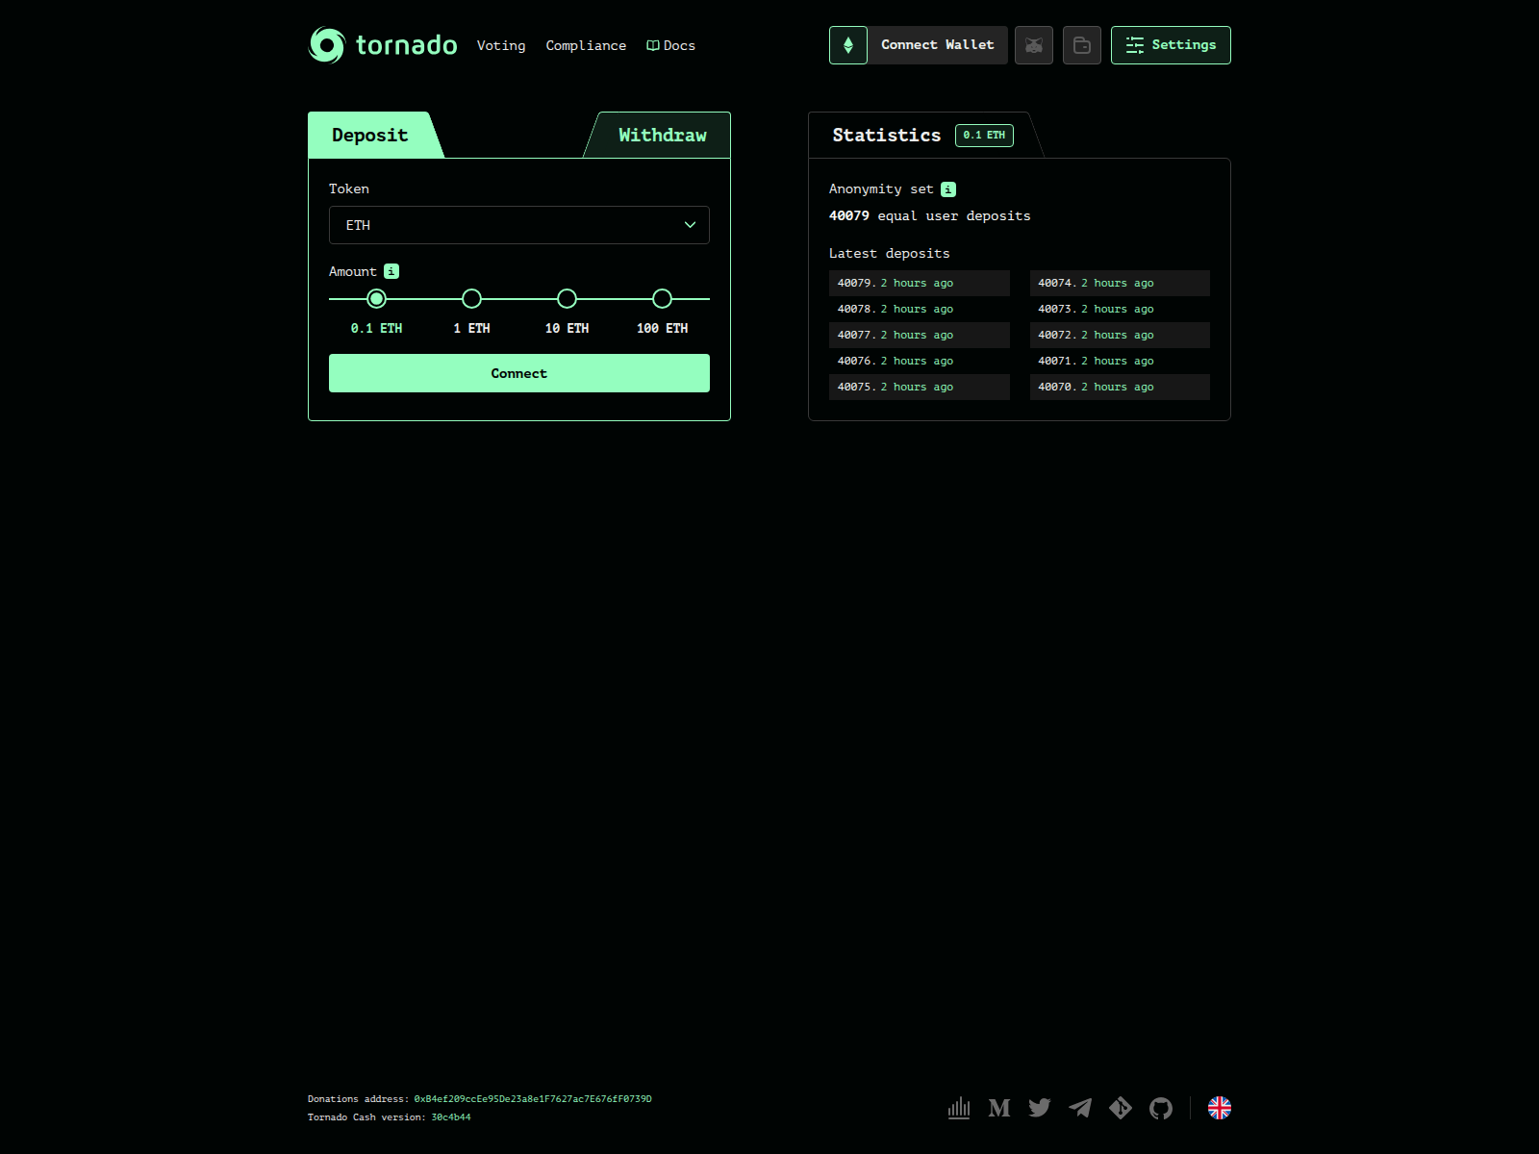
Task: Open the wallet note icon
Action: tap(1081, 45)
